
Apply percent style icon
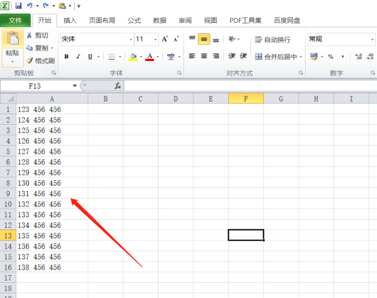click(331, 57)
